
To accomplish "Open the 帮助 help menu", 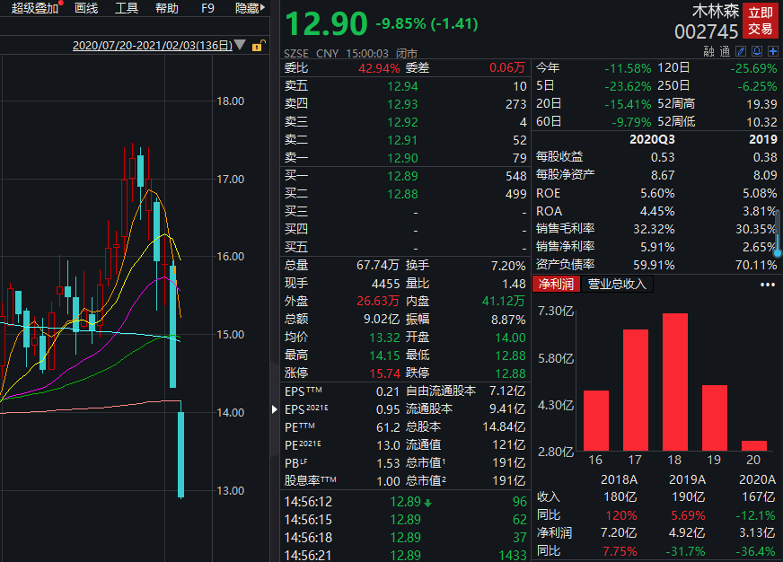I will tap(167, 8).
